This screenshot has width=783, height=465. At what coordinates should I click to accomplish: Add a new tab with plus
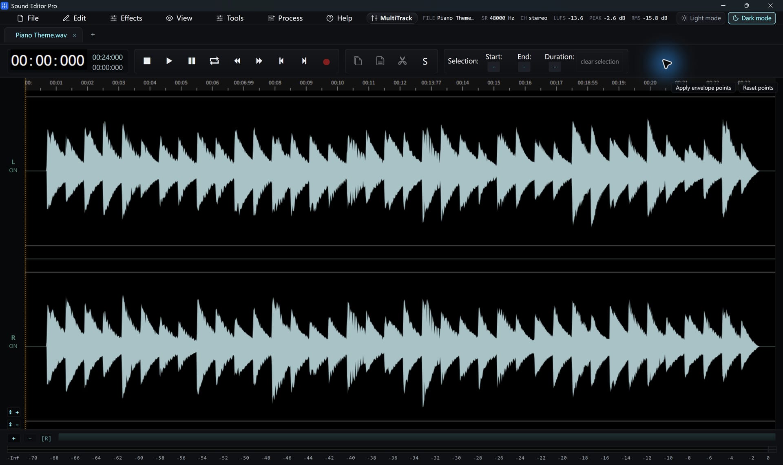[x=93, y=35]
